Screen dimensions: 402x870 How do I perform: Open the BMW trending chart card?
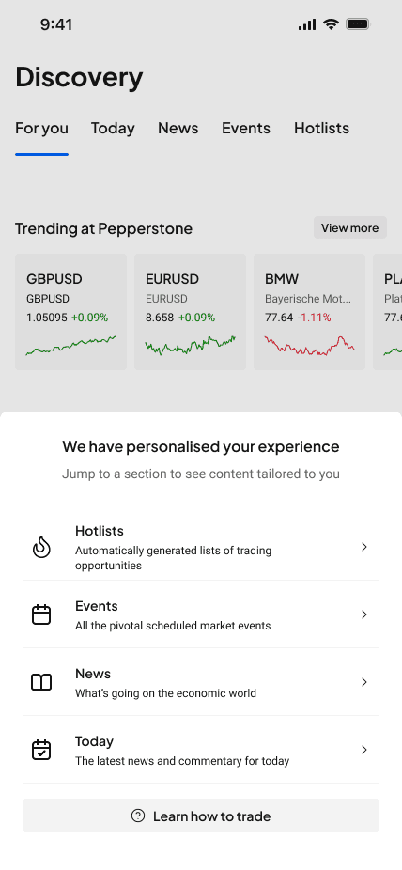(x=309, y=312)
